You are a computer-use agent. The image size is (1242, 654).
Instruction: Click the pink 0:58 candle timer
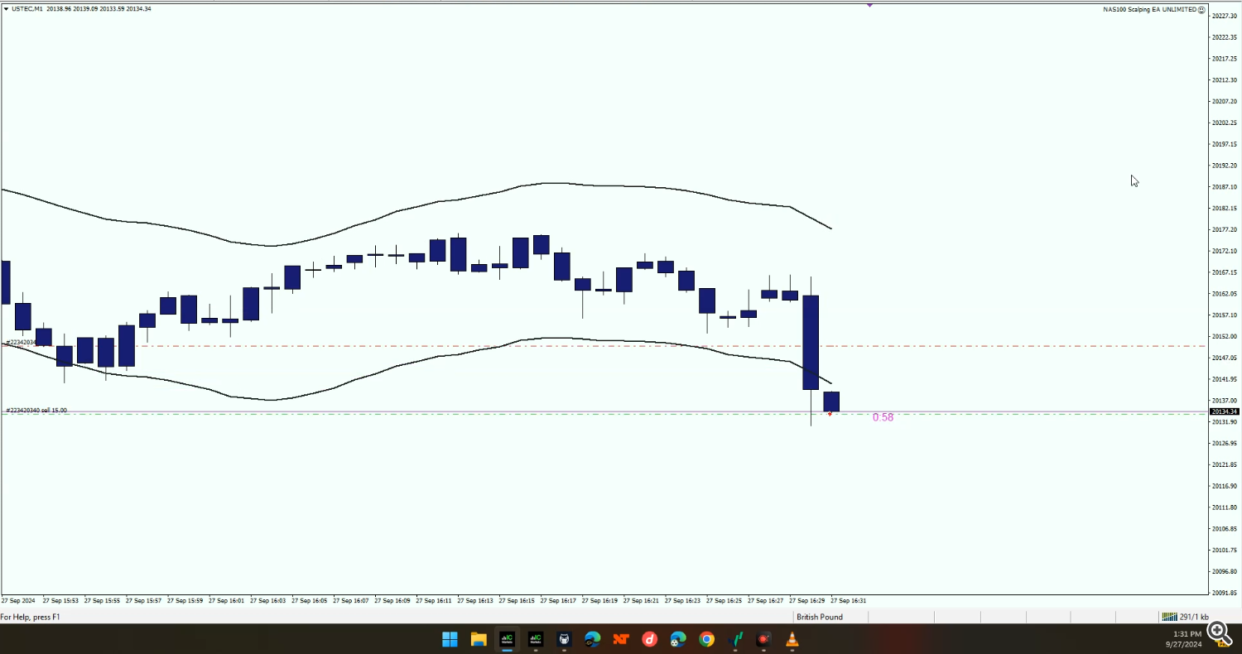(x=883, y=417)
